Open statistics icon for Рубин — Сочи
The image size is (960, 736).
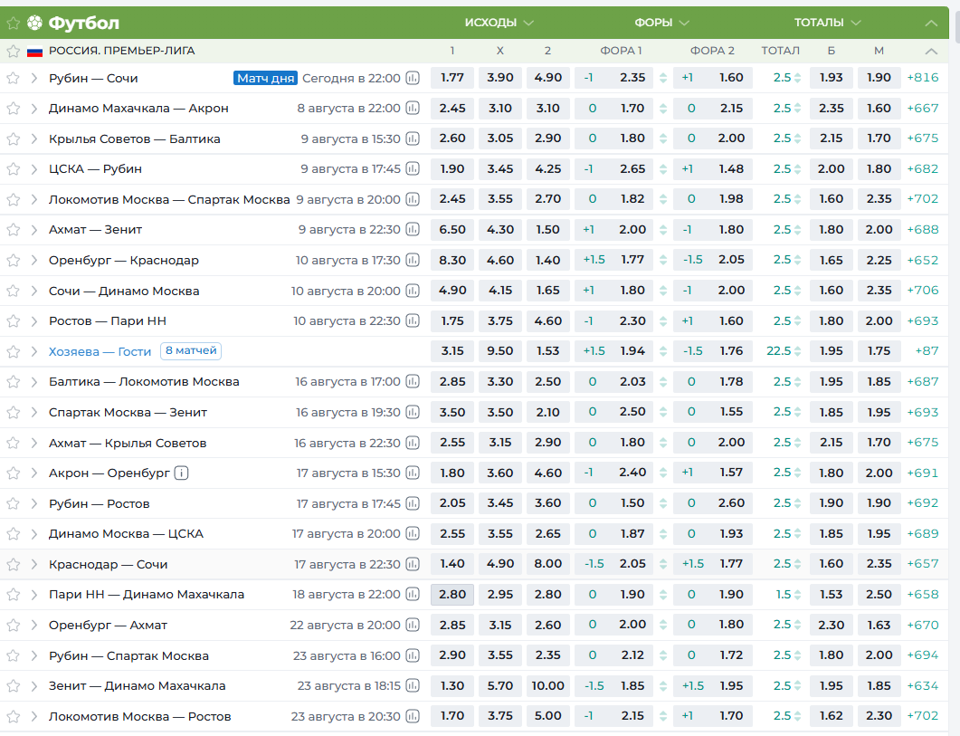coord(413,79)
